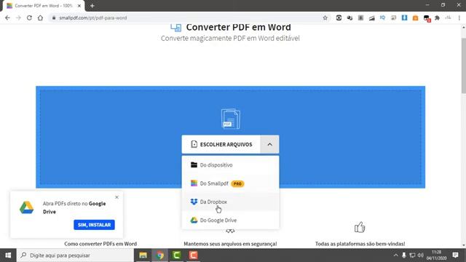Click the Google Drive icon in menu

click(194, 220)
